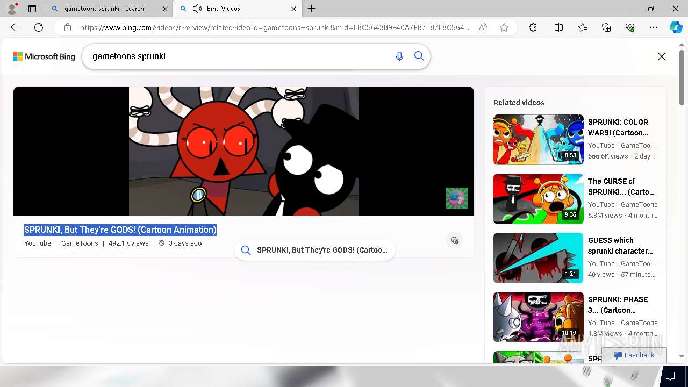688x387 pixels.
Task: Close the gametoons sprunki Search tab
Action: pos(164,9)
